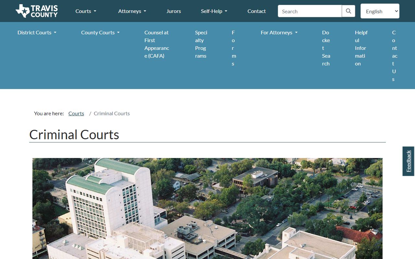
Task: Click the Travis County logo
Action: click(37, 11)
